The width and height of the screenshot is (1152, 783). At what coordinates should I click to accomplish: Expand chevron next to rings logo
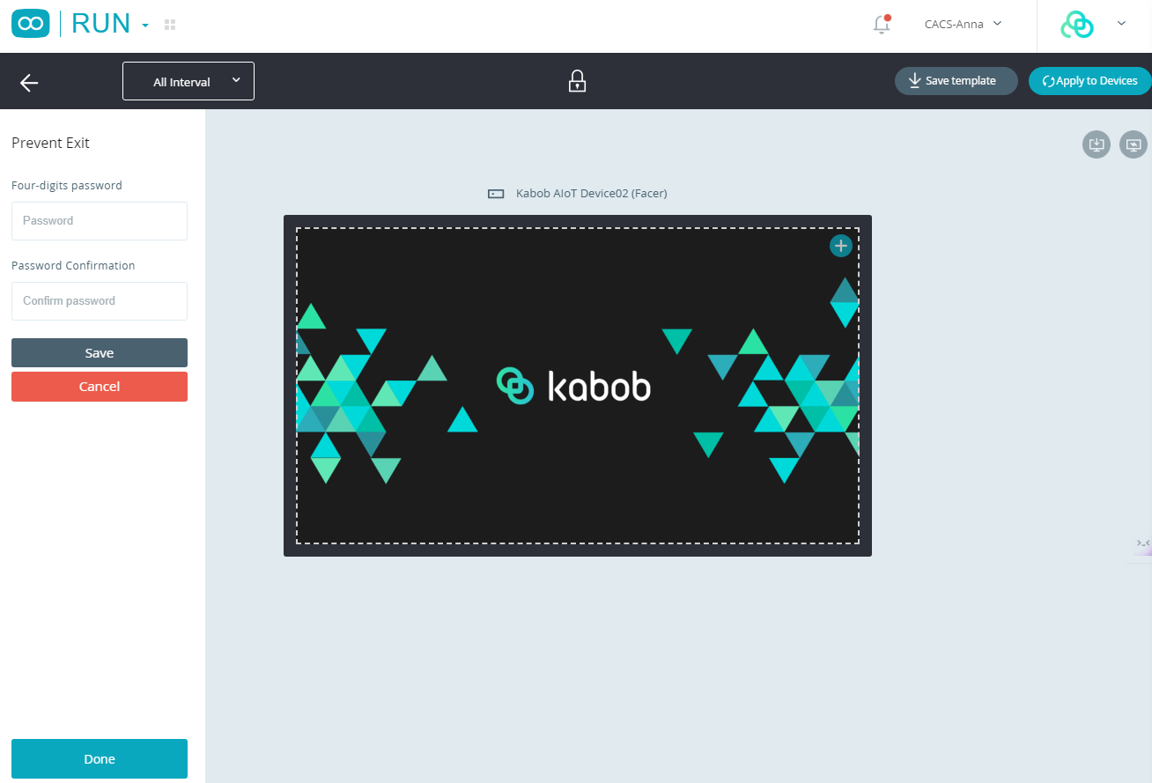coord(1121,24)
